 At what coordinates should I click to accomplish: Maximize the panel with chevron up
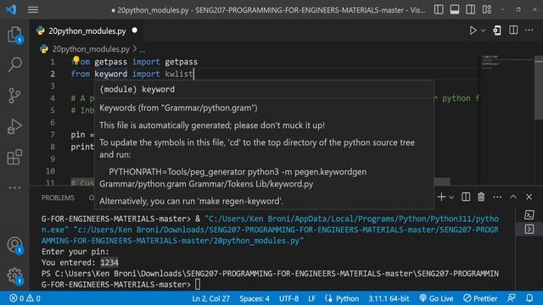pos(513,197)
